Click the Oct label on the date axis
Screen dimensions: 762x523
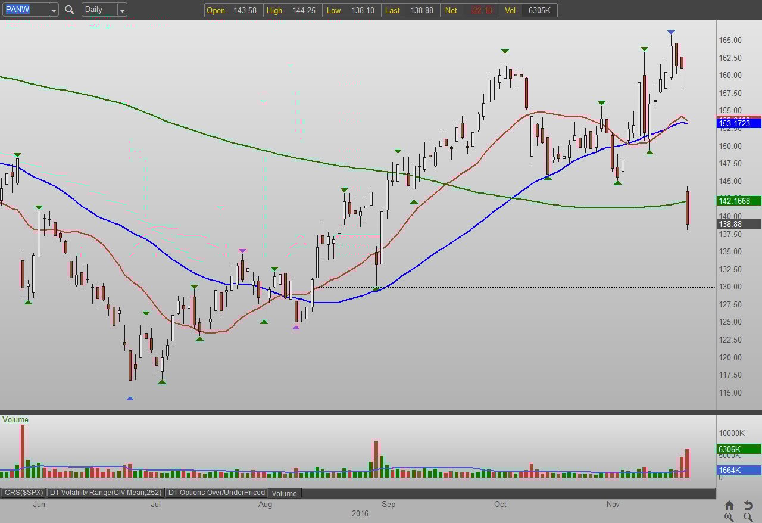[x=500, y=505]
